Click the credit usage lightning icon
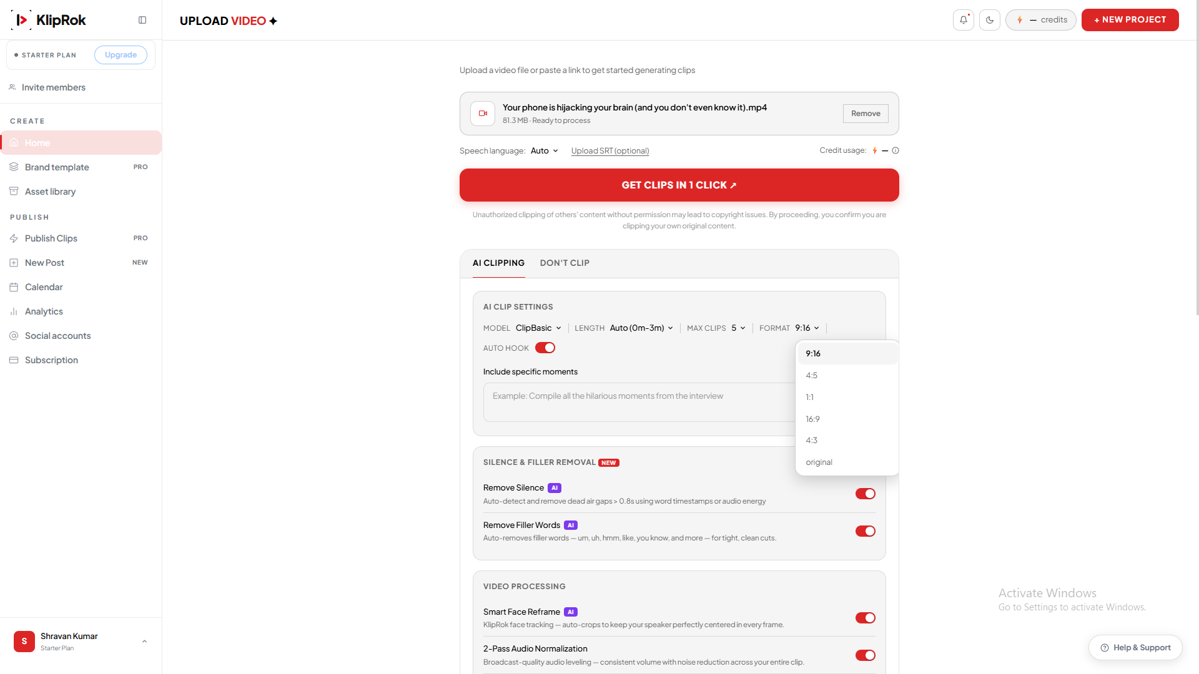 tap(875, 150)
